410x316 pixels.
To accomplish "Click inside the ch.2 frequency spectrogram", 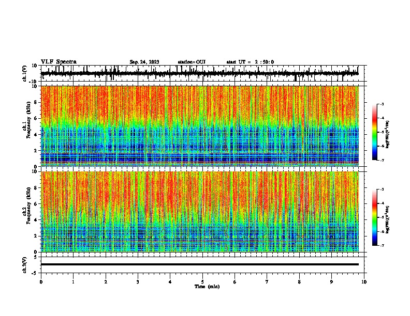I will click(199, 212).
